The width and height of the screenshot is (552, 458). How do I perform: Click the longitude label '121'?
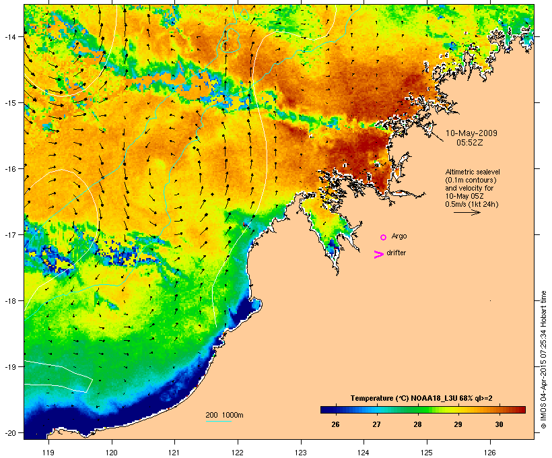pos(174,453)
